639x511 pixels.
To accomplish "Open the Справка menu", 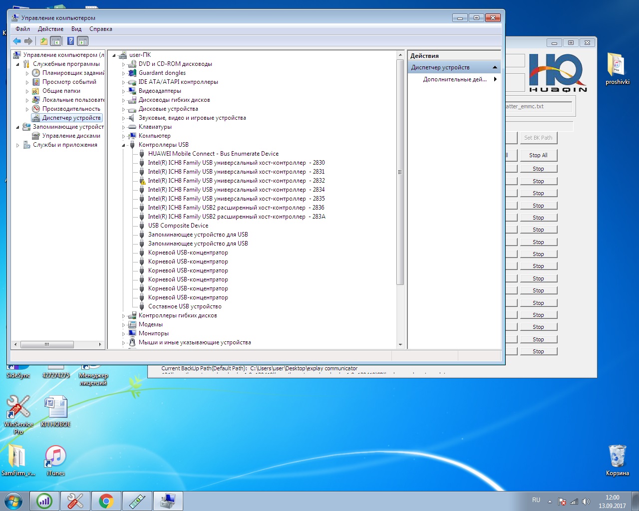I will pyautogui.click(x=100, y=29).
